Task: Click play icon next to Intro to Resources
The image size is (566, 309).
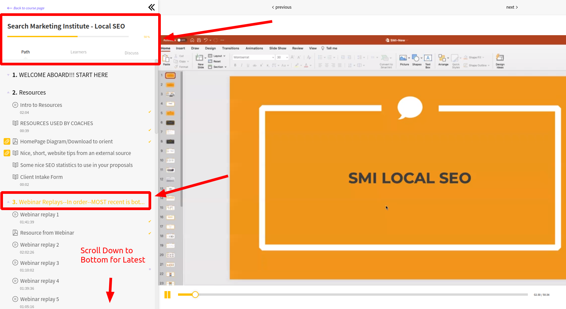Action: 15,105
